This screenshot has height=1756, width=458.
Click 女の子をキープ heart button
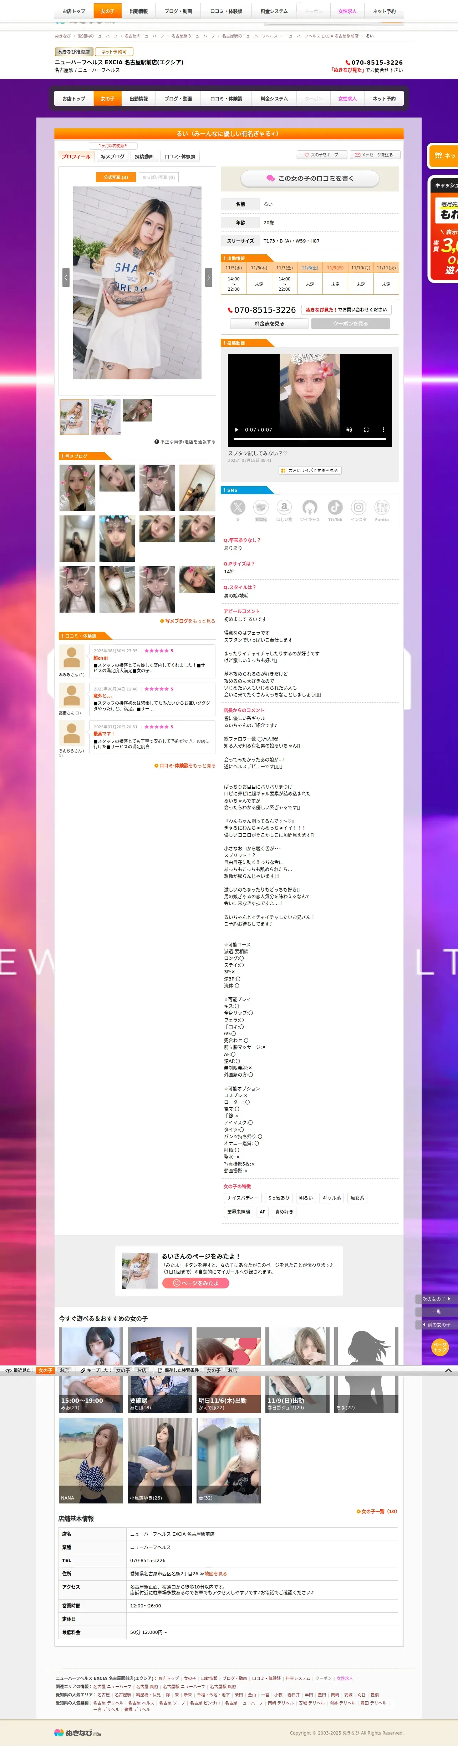tap(321, 155)
